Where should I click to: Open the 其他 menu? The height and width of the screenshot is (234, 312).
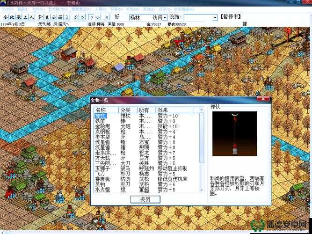point(148,9)
